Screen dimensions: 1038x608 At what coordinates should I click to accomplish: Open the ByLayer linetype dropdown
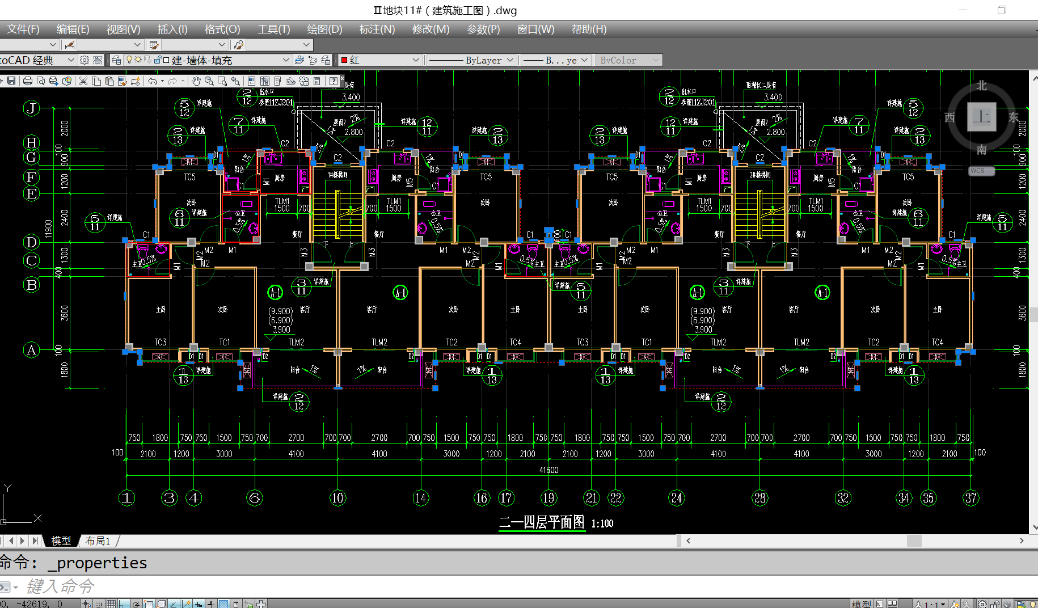click(509, 60)
